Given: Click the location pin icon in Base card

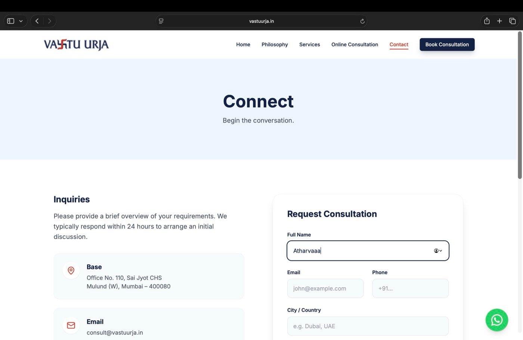Looking at the screenshot, I should 71,270.
